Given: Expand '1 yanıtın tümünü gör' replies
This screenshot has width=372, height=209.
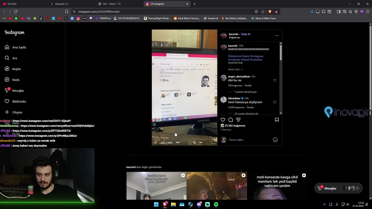Looking at the screenshot, I should point(246,92).
